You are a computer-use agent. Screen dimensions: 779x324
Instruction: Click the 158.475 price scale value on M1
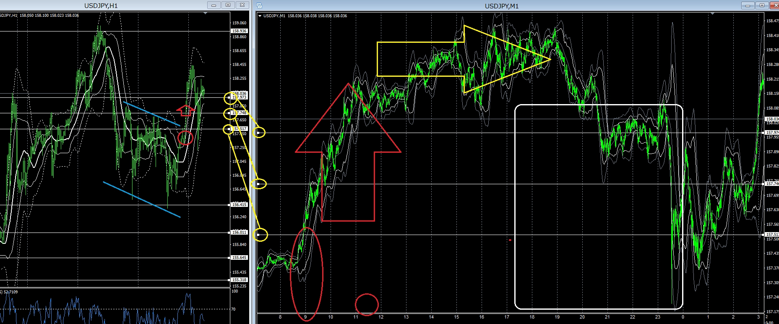tap(772, 21)
